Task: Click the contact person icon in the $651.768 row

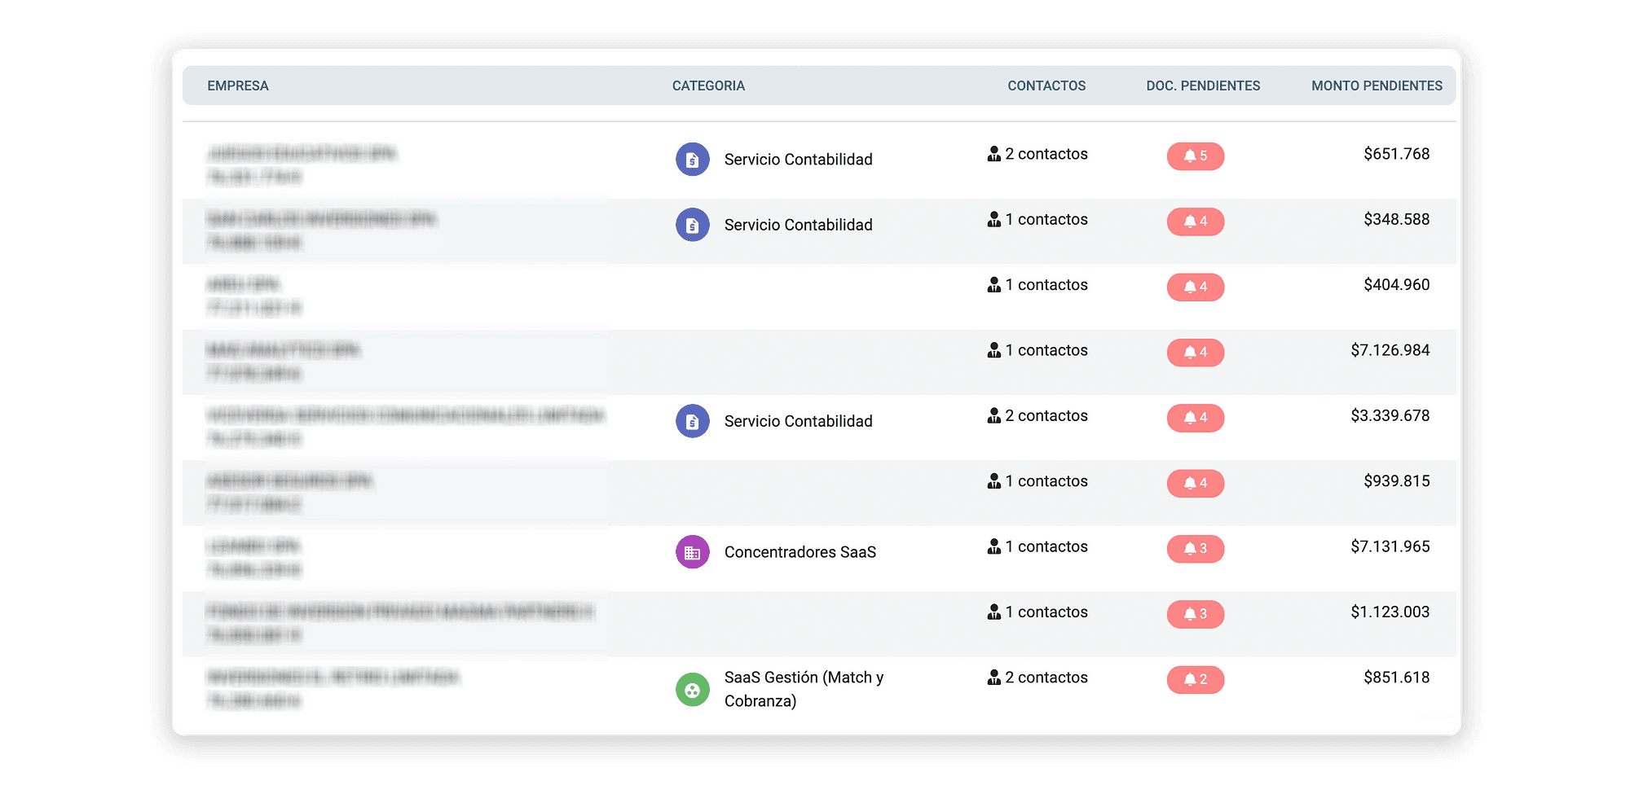Action: point(993,154)
